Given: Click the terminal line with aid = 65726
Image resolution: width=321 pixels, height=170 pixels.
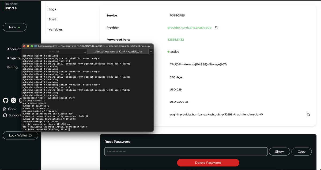Looking at the screenshot, I should coord(76,77).
